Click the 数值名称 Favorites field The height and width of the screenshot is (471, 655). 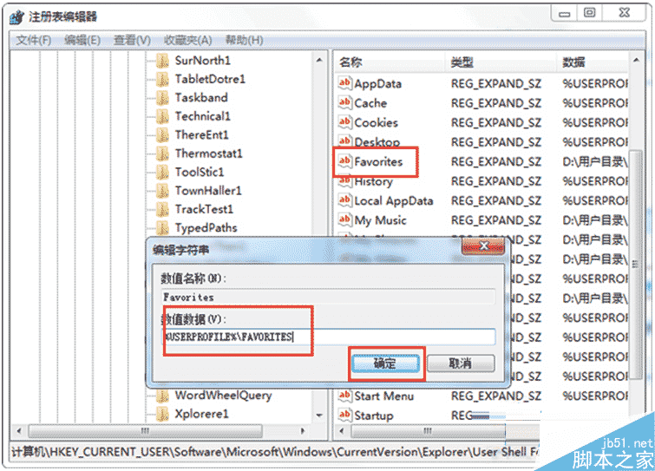(328, 298)
